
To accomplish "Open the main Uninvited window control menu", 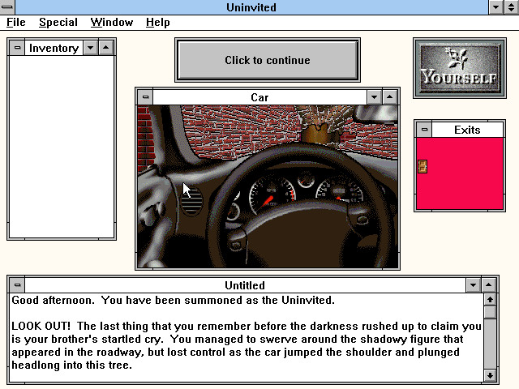I will (7, 7).
